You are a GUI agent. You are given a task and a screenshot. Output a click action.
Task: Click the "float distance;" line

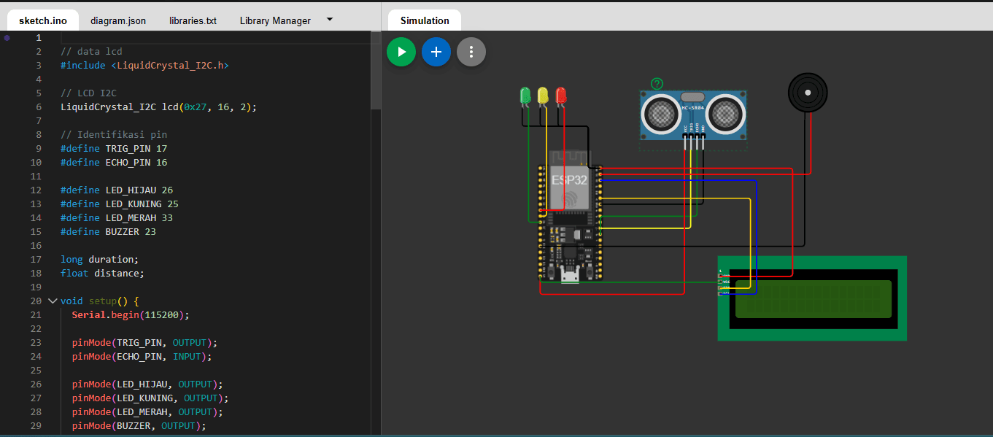click(102, 273)
